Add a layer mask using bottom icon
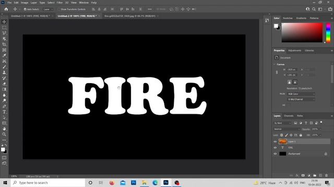The width and height of the screenshot is (334, 187). click(303, 176)
